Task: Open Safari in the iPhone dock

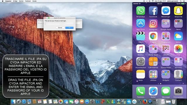Action: click(153, 91)
